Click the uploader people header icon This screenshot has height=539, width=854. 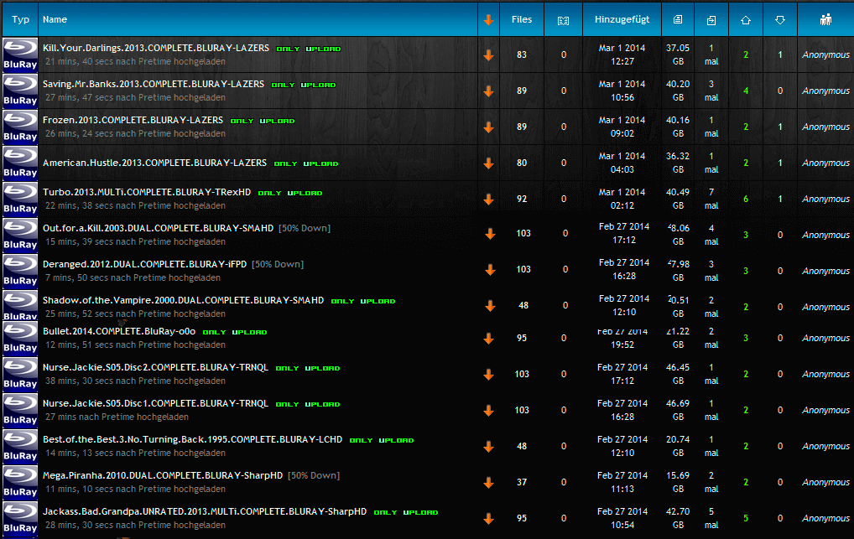point(825,19)
